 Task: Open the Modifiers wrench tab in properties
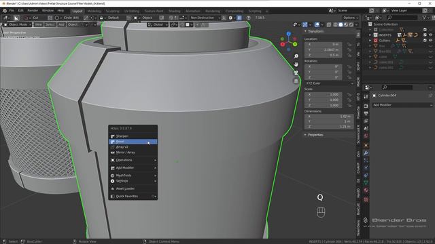click(366, 153)
